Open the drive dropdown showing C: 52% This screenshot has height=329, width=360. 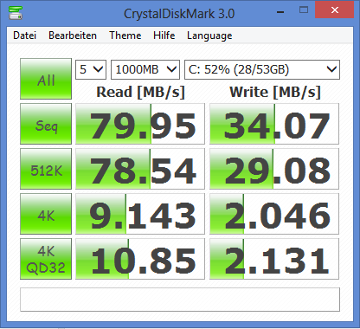pyautogui.click(x=262, y=69)
